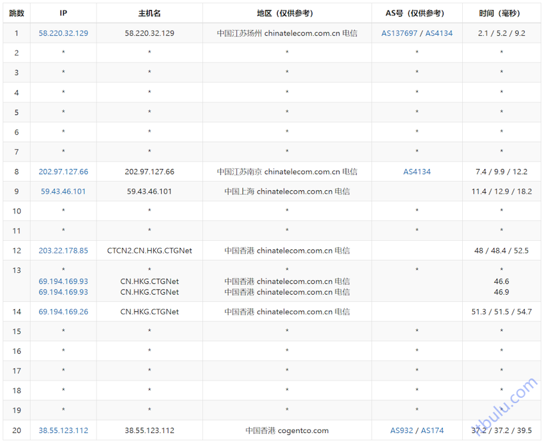Open the IP link 59.43.46.101 on hop 9
Image resolution: width=546 pixels, height=445 pixels.
coord(63,191)
